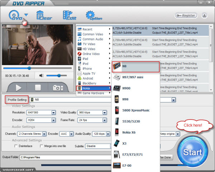Select the THE_BUCKET_LIST_Title1.mp4 row

coord(161,30)
